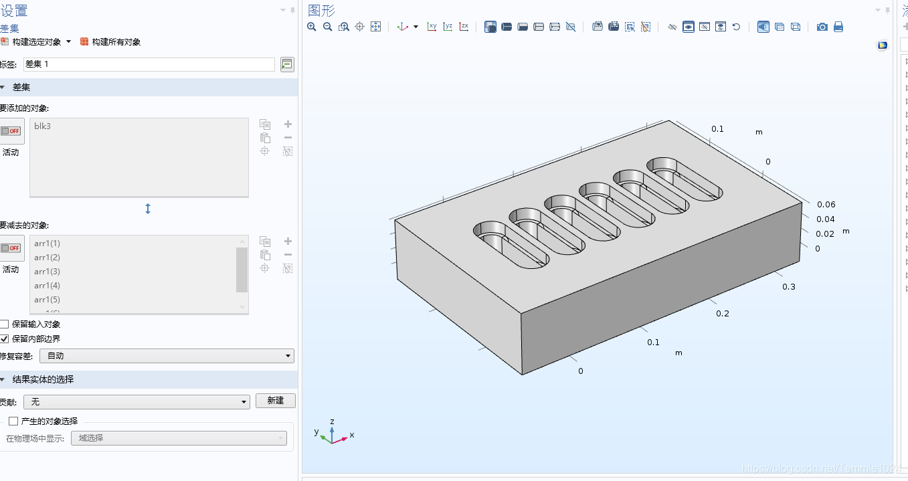Click the scene light icon below toolbar

tap(883, 45)
